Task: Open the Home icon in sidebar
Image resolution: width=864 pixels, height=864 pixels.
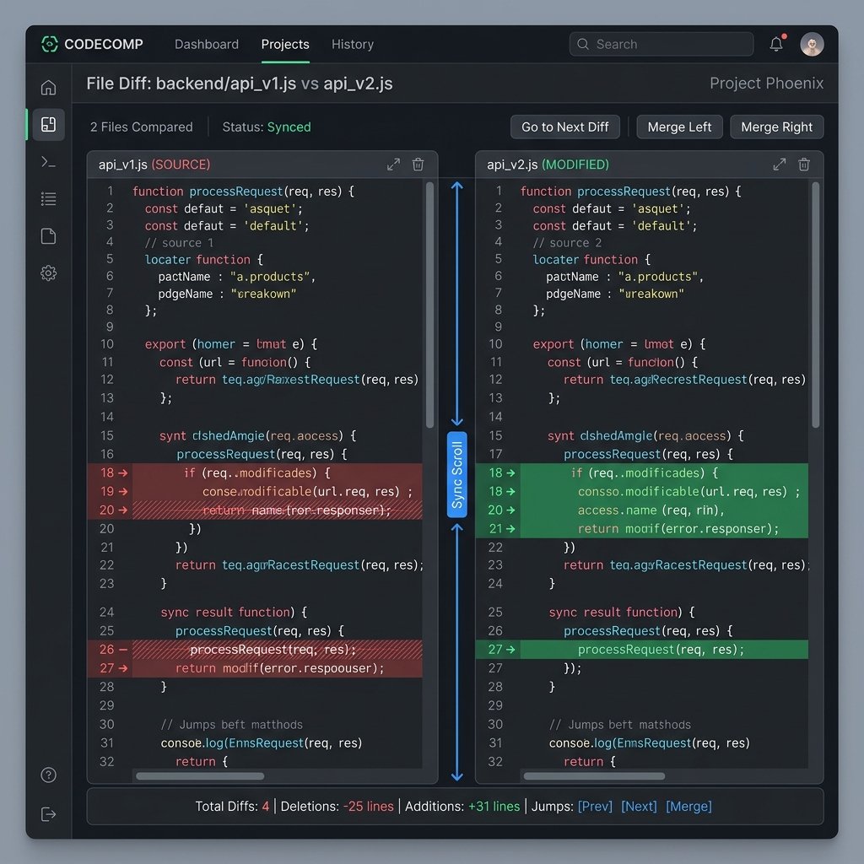Action: coord(48,87)
